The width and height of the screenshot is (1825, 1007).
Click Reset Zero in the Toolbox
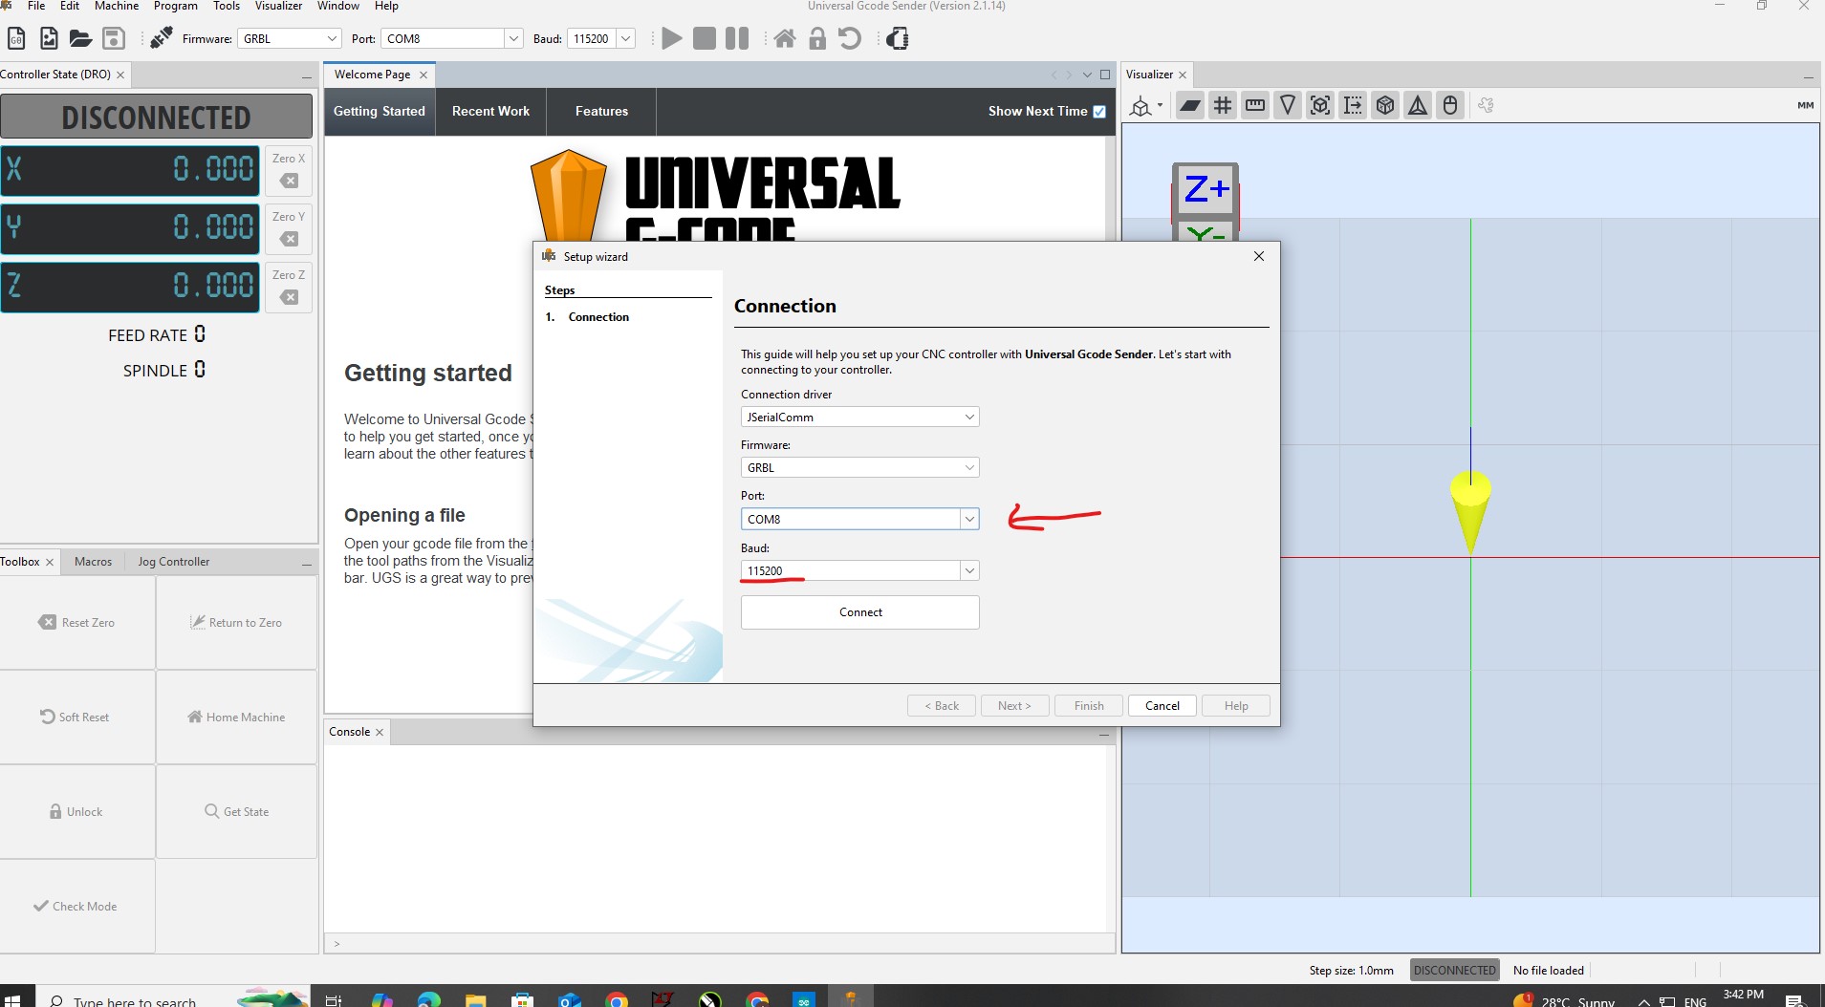point(76,622)
